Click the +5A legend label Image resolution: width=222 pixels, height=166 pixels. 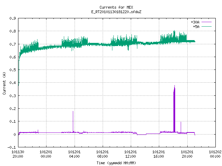coord(196,27)
